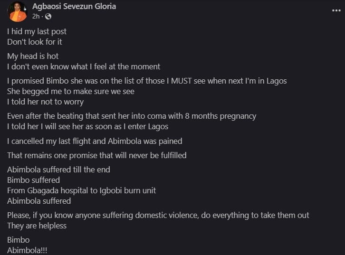Click the line about one promise never fulfilled

[x=96, y=155]
